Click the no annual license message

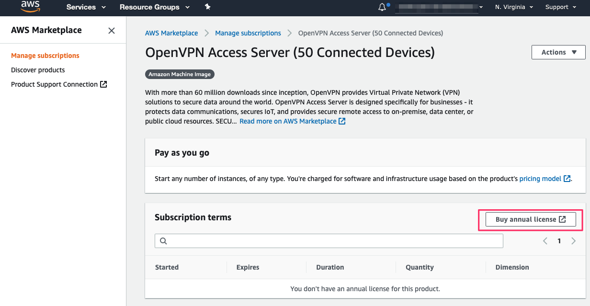[365, 289]
